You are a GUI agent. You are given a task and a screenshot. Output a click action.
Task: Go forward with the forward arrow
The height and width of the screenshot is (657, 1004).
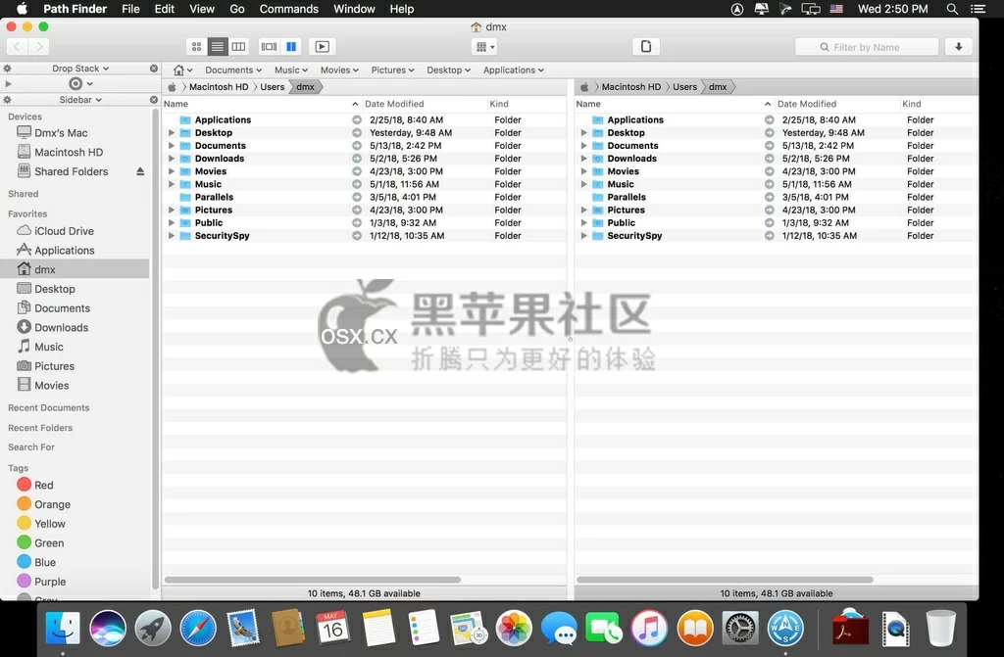(39, 47)
